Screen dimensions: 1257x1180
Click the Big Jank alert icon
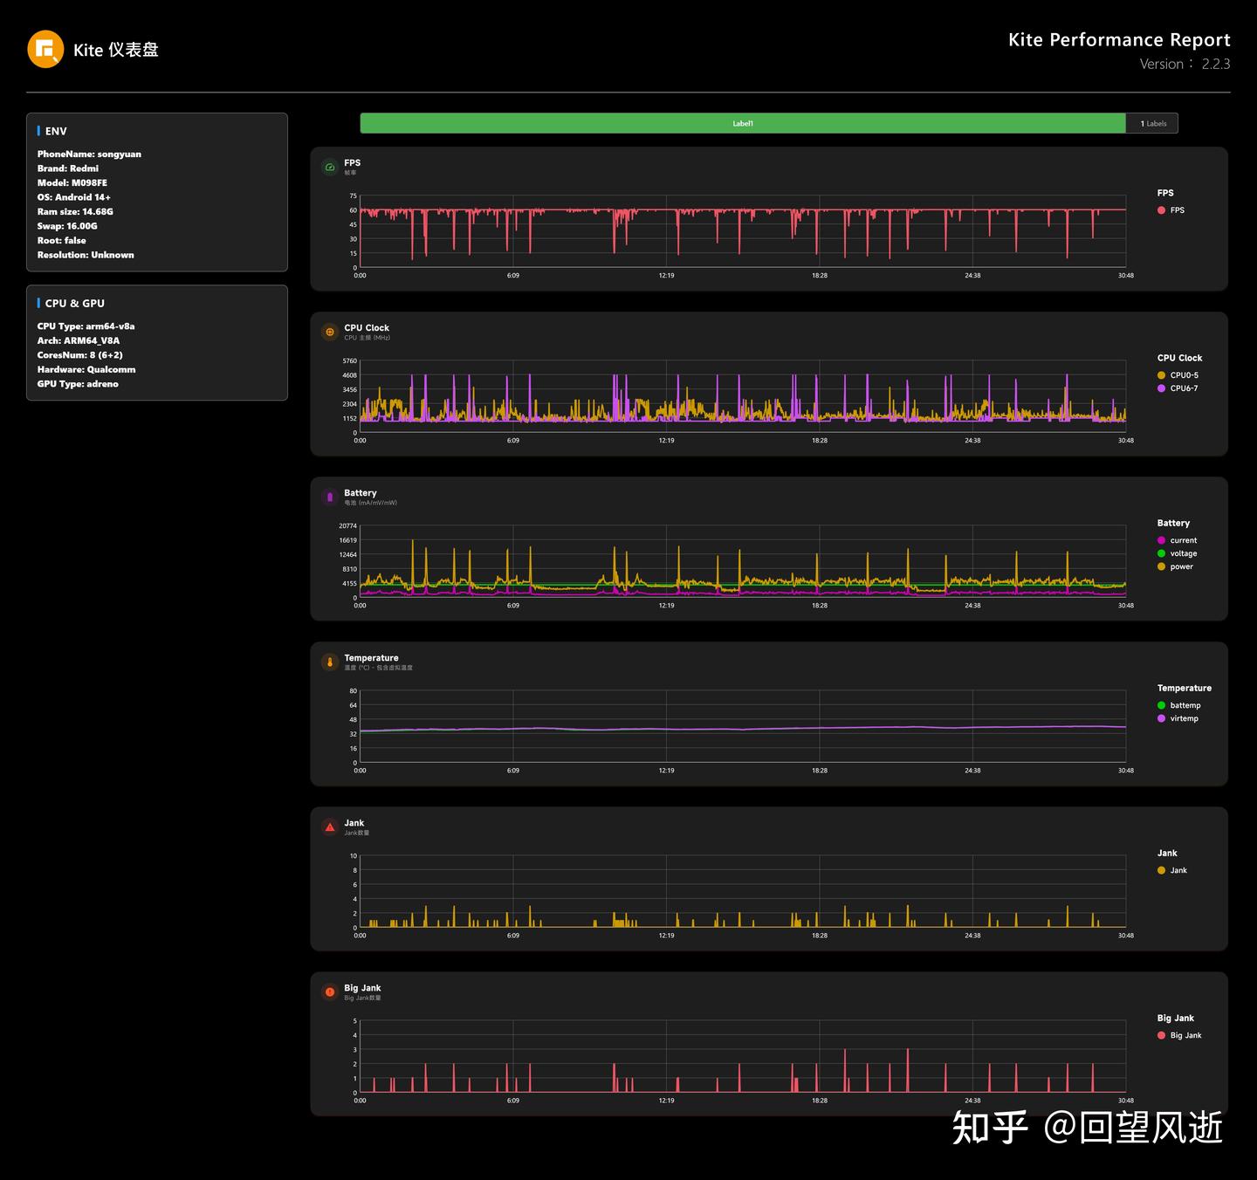tap(330, 991)
